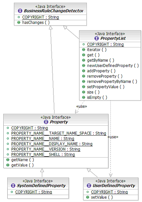142x202 pixels.
Task: Click the «use» label right of Property
Action: [113, 137]
